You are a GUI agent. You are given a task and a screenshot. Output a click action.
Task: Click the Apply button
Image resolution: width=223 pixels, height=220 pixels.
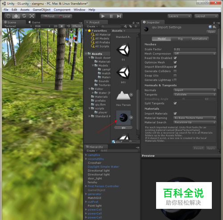click(211, 148)
